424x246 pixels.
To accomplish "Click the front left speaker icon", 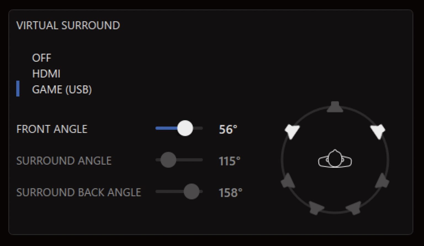I will pos(292,131).
